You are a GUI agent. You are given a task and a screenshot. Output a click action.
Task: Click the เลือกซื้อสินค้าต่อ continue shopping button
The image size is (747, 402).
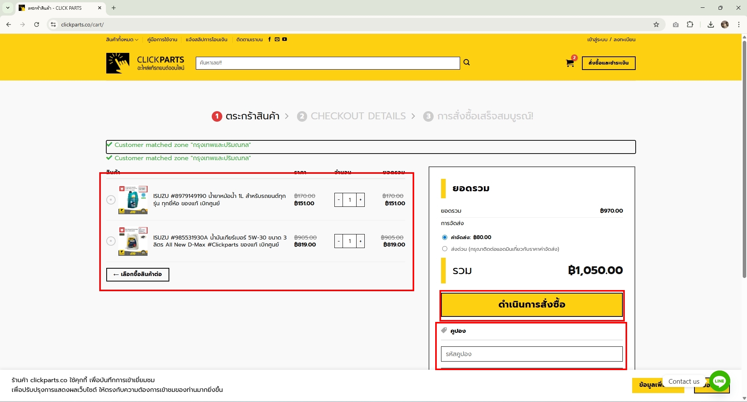137,274
